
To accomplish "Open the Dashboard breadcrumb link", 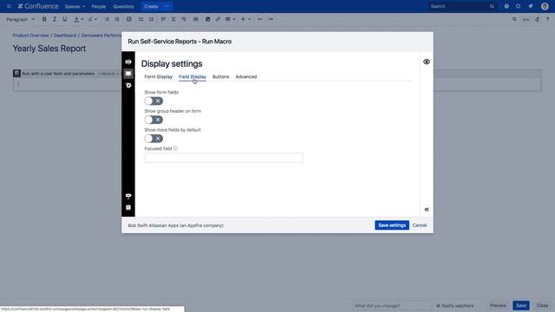I will 65,36.
